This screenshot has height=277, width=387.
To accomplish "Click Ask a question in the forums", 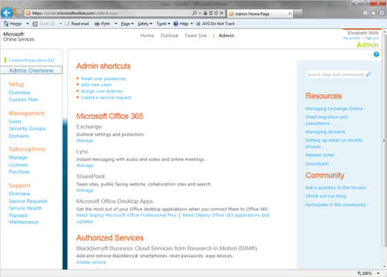I will [x=336, y=188].
